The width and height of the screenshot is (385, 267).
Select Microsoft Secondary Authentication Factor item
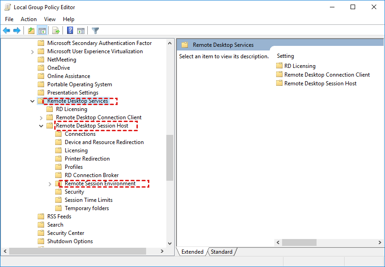point(99,43)
